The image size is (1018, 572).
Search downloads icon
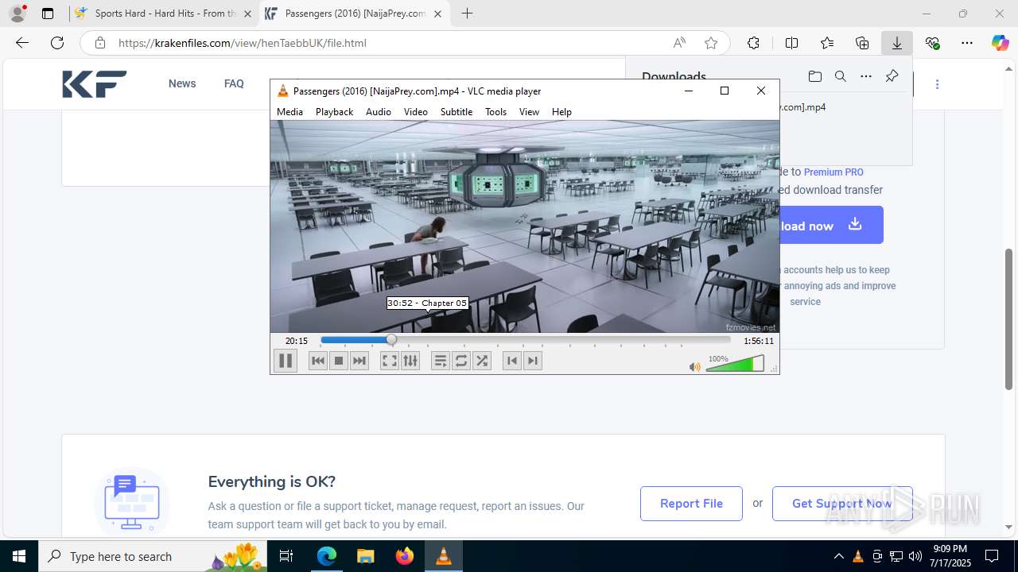click(840, 76)
